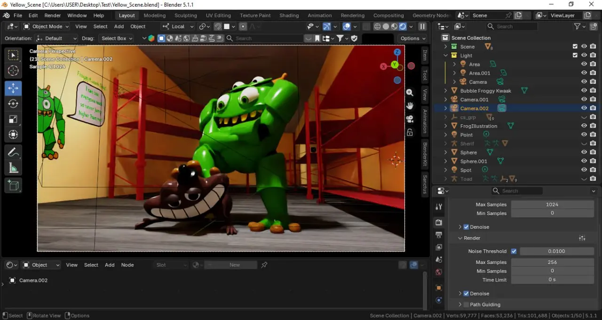Uncheck the Light collection checkbox
The height and width of the screenshot is (320, 602).
[575, 56]
